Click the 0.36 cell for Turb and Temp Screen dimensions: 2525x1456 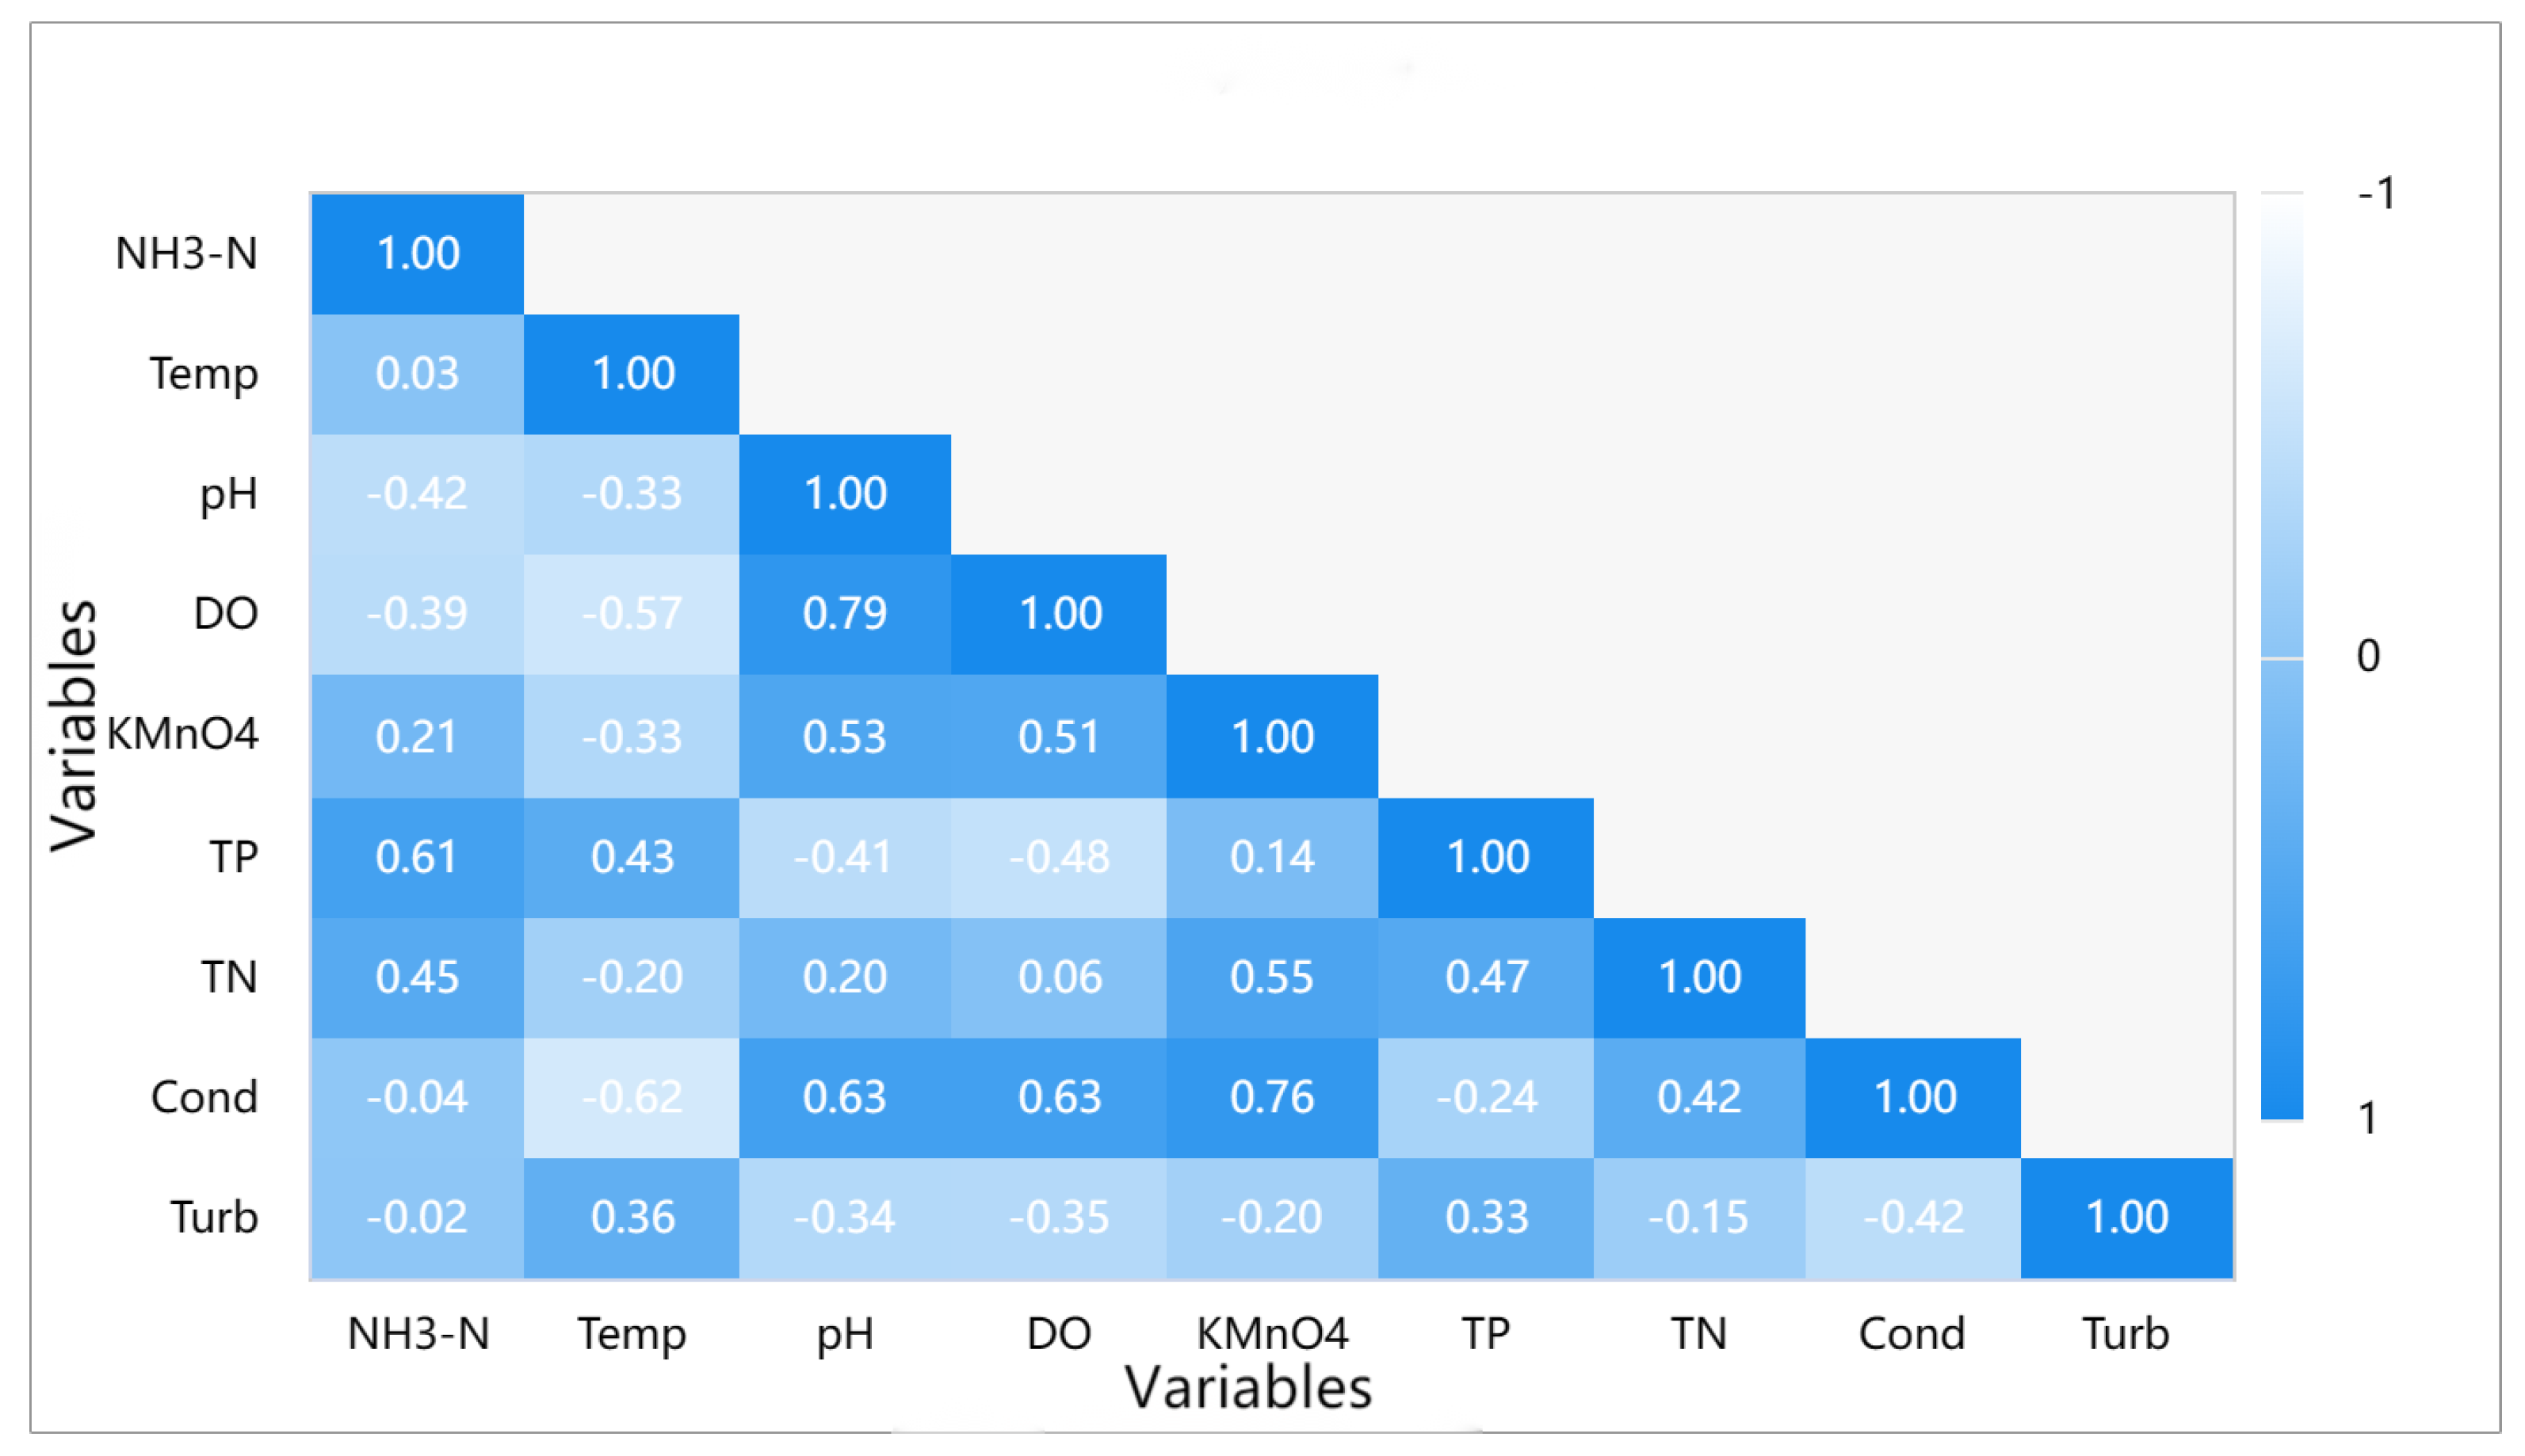[631, 1218]
